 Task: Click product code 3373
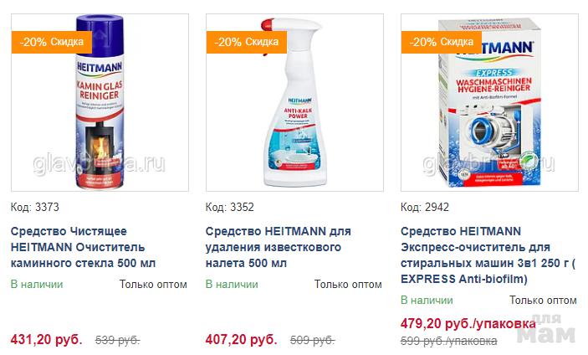[35, 207]
